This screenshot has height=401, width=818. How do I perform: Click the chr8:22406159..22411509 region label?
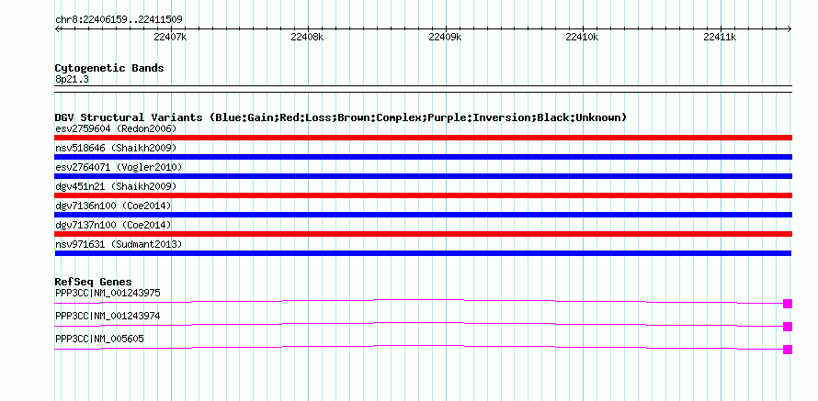click(x=119, y=20)
